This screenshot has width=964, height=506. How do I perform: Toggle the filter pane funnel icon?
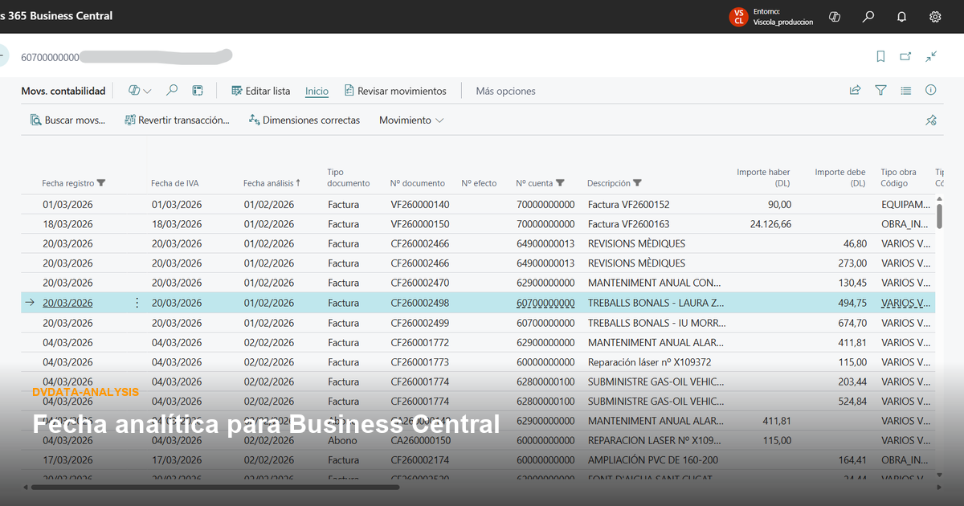(x=880, y=91)
